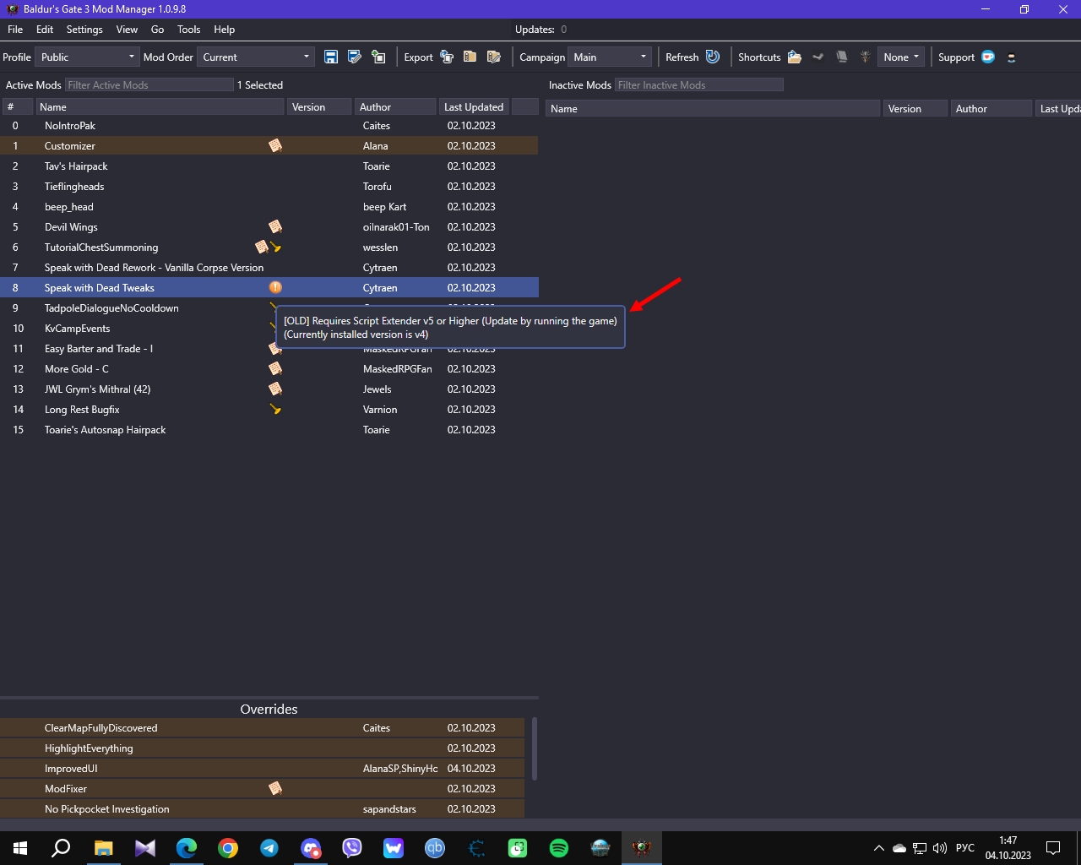This screenshot has width=1081, height=865.
Task: Open the Settings menu
Action: coord(84,29)
